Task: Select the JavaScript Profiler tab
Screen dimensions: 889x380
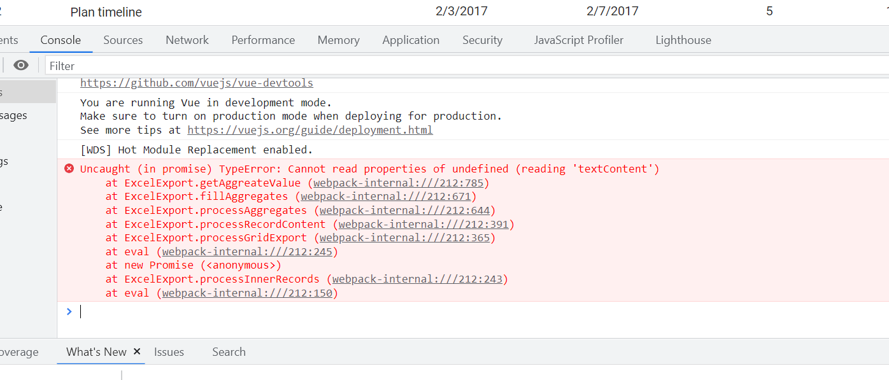Action: point(579,40)
